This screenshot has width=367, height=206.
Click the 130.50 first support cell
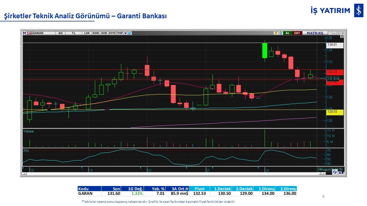221,193
